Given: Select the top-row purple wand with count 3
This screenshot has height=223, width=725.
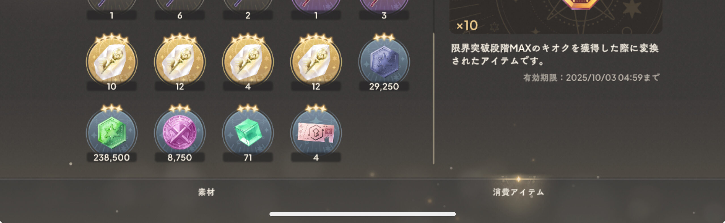Looking at the screenshot, I should pyautogui.click(x=384, y=10).
